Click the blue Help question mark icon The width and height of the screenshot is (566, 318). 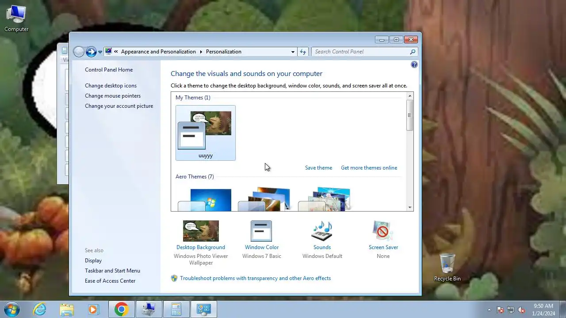click(414, 64)
